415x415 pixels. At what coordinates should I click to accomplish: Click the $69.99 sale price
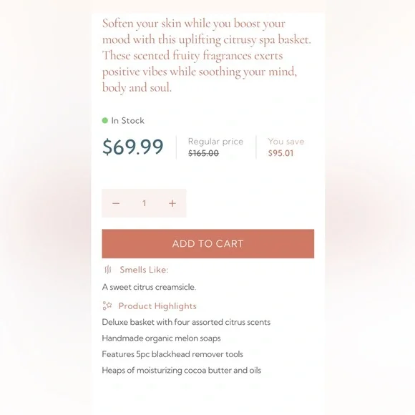pyautogui.click(x=133, y=147)
